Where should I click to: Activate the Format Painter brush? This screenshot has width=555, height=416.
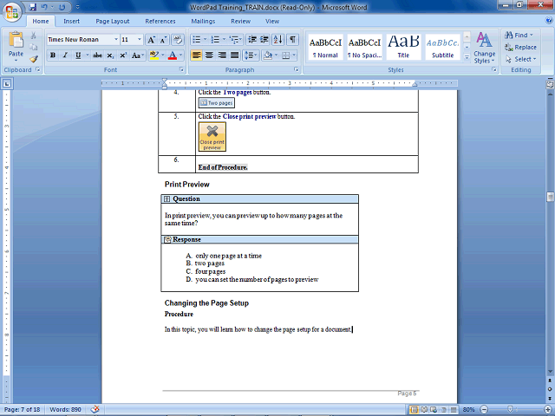pos(34,59)
